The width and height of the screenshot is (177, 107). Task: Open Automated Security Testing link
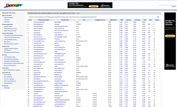click(x=11, y=59)
